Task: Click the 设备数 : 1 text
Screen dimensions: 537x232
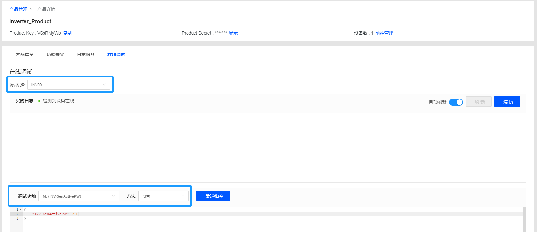Action: click(x=364, y=33)
